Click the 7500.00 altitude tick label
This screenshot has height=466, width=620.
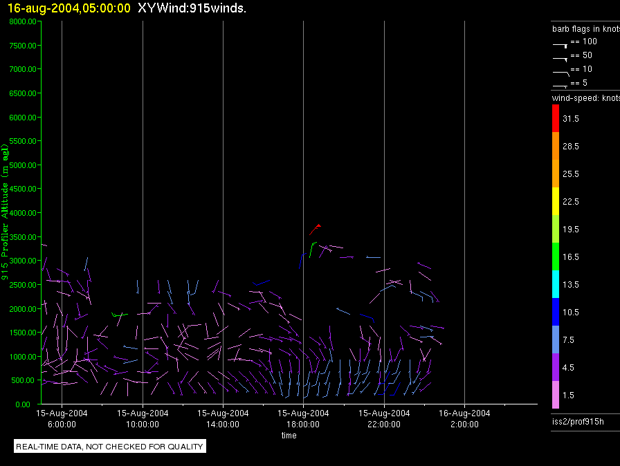[23, 46]
